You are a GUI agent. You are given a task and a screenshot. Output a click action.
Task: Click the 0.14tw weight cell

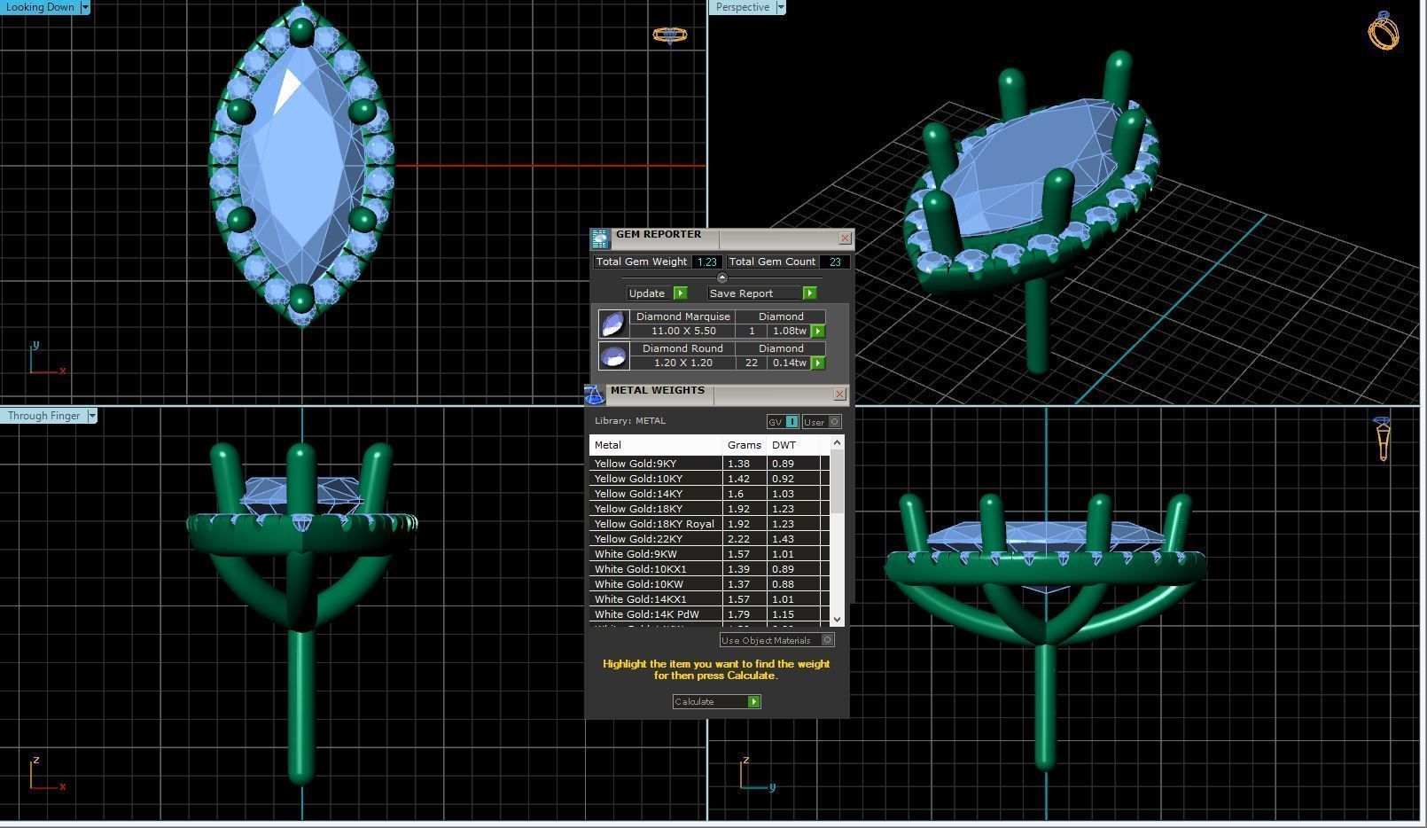click(x=789, y=363)
